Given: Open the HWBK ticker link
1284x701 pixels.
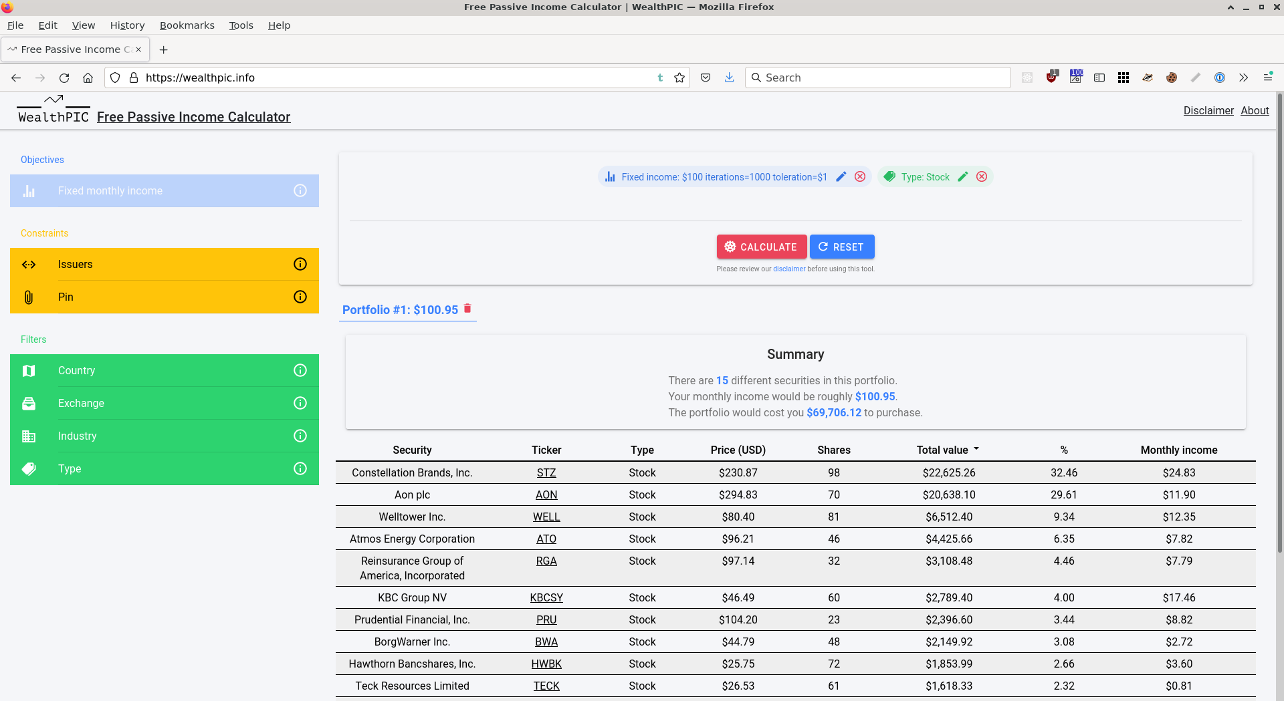Looking at the screenshot, I should point(546,664).
